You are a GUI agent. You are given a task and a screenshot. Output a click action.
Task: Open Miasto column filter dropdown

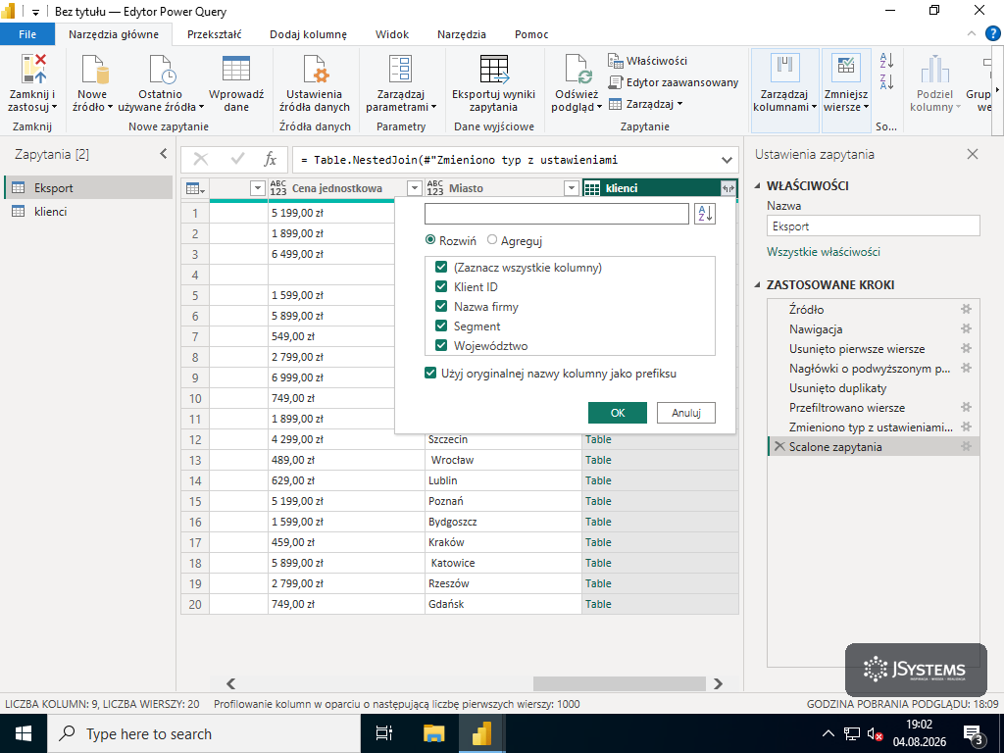(572, 188)
